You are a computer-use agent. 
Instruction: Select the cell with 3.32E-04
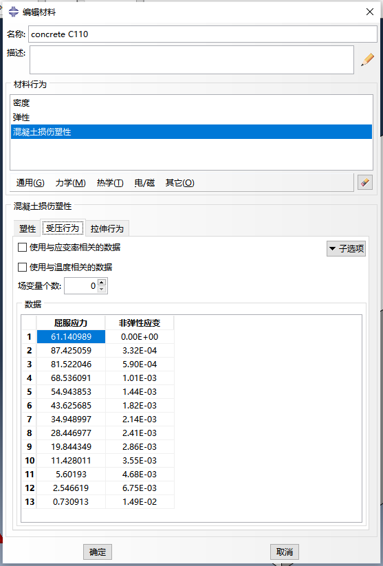tap(140, 351)
